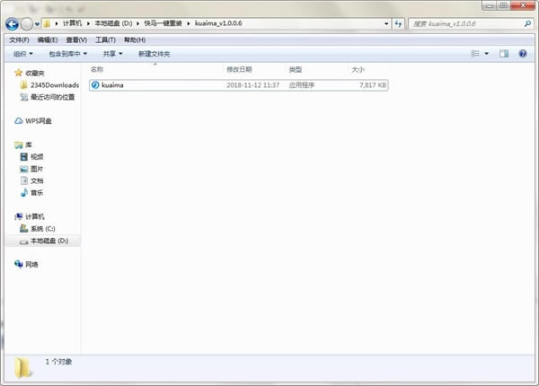Image resolution: width=539 pixels, height=386 pixels.
Task: Open help with the question mark icon
Action: click(x=523, y=54)
